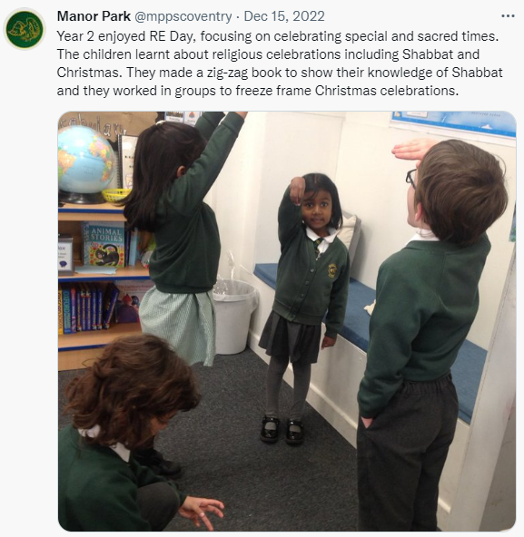Click the blue wall poster at photo's top right
Image resolution: width=524 pixels, height=537 pixels.
[453, 123]
